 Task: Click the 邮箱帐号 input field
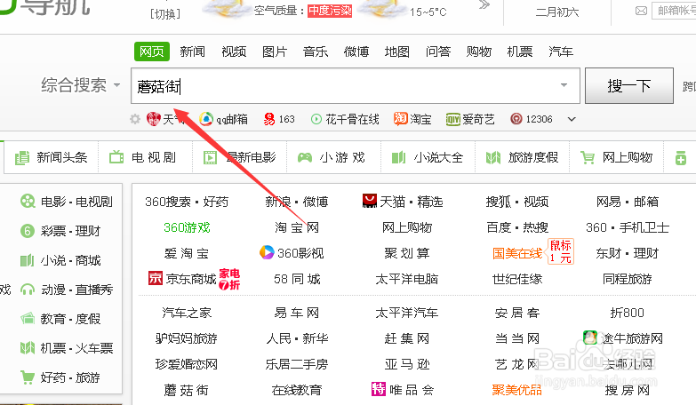[x=674, y=11]
